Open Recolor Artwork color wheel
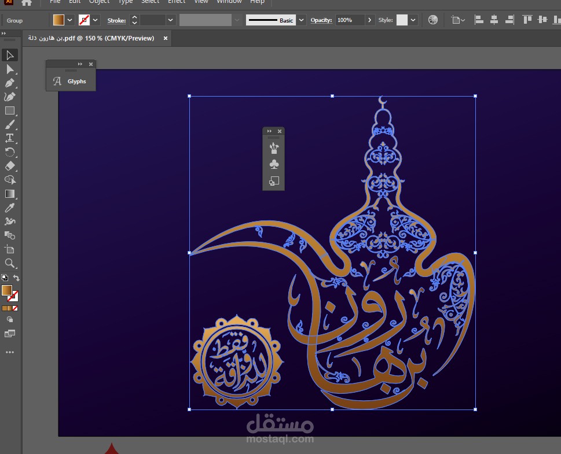561x454 pixels. 433,20
